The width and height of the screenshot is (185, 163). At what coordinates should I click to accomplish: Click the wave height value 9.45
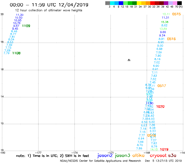[15, 29]
